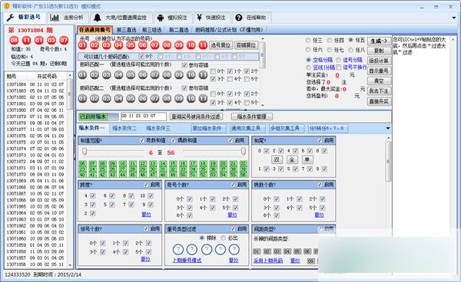The height and width of the screenshot is (282, 461).
Task: Open 胆码推荐/公式计划 tab
Action: tap(229, 30)
